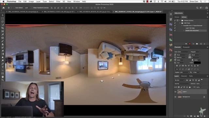Image resolution: width=209 pixels, height=118 pixels.
Task: Collapse the 360 Fixes action set
Action: (180, 23)
